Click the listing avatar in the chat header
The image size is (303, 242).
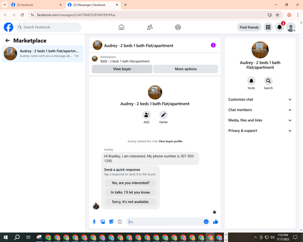click(98, 45)
